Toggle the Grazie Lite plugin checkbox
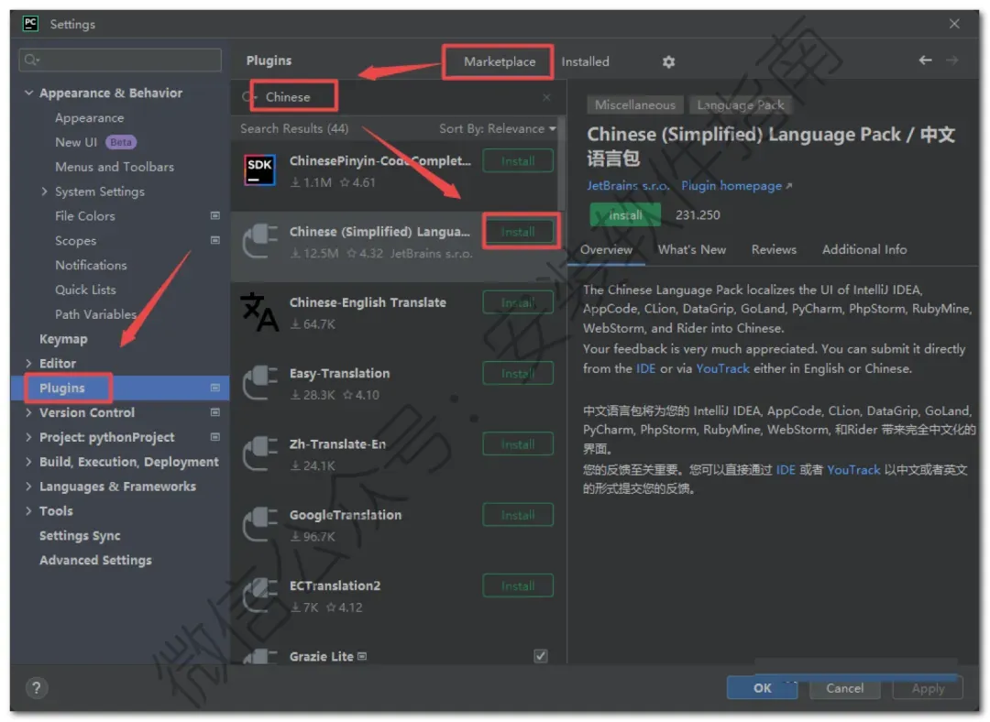This screenshot has width=990, height=722. [541, 656]
